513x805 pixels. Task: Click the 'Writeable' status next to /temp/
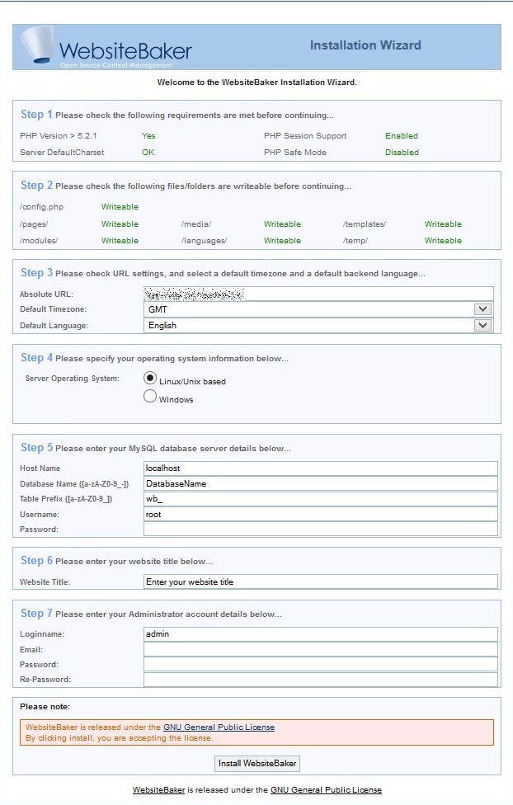coord(443,240)
